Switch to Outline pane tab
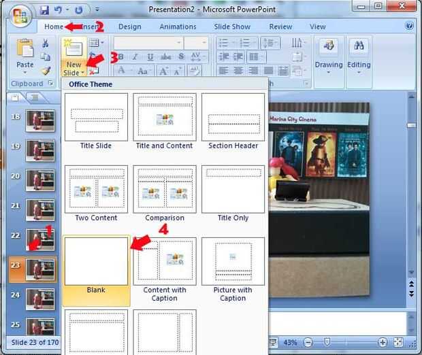This screenshot has width=422, height=355. click(x=35, y=98)
